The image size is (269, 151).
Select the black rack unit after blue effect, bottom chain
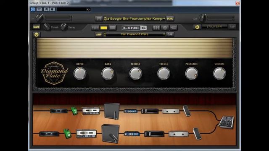(154, 134)
